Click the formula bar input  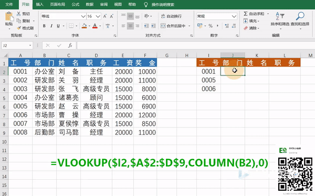pos(196,46)
